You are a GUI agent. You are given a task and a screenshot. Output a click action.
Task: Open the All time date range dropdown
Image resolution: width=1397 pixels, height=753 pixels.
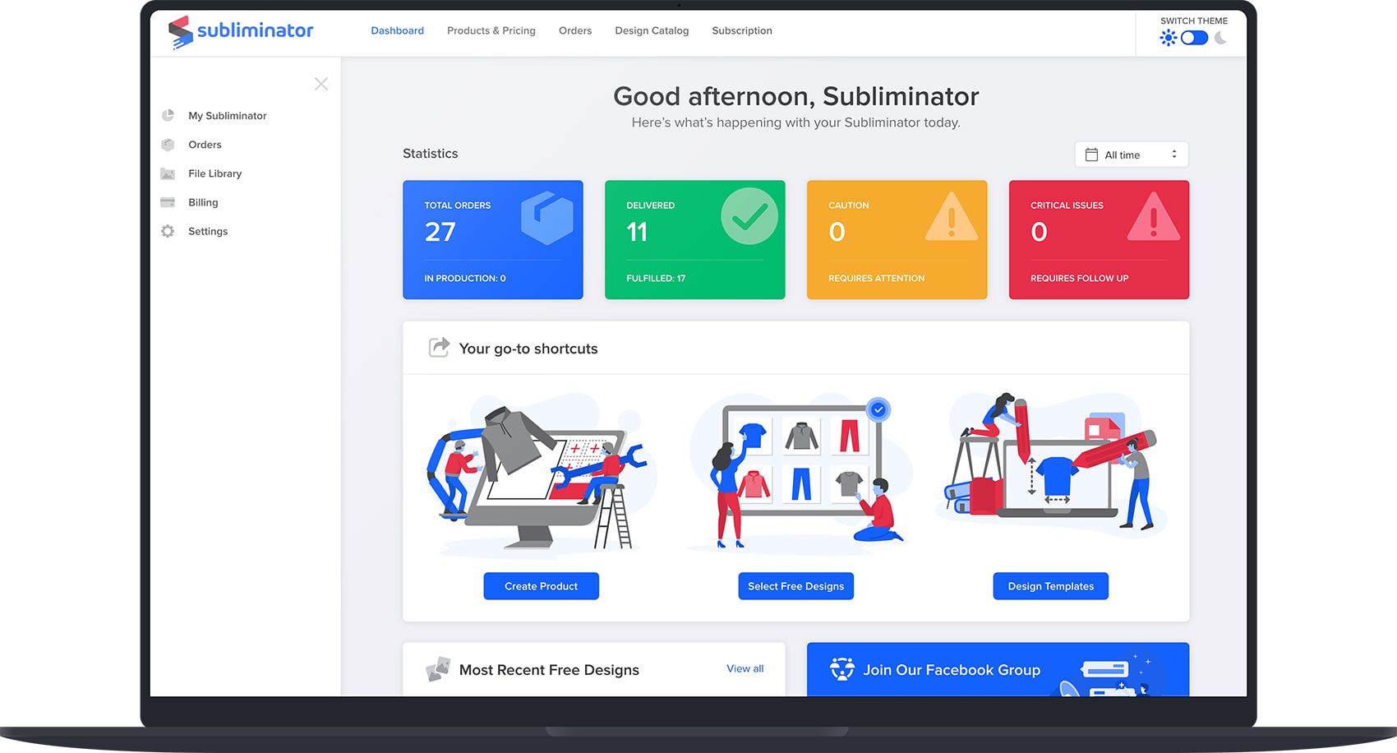pos(1131,155)
